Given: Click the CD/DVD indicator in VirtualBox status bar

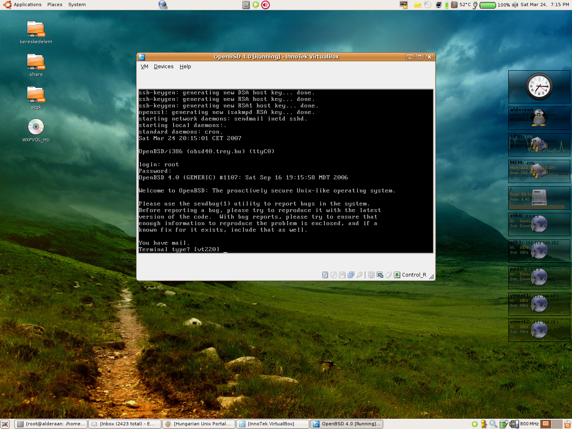Looking at the screenshot, I should click(x=334, y=275).
